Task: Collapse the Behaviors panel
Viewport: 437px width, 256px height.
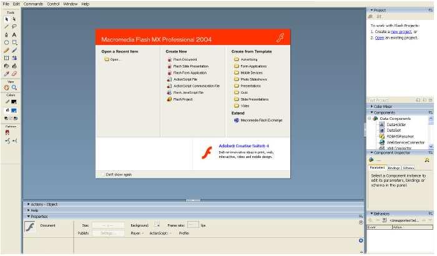Action: click(371, 214)
